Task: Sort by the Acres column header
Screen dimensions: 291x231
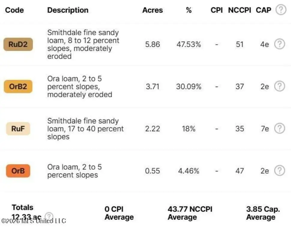Action: (153, 10)
